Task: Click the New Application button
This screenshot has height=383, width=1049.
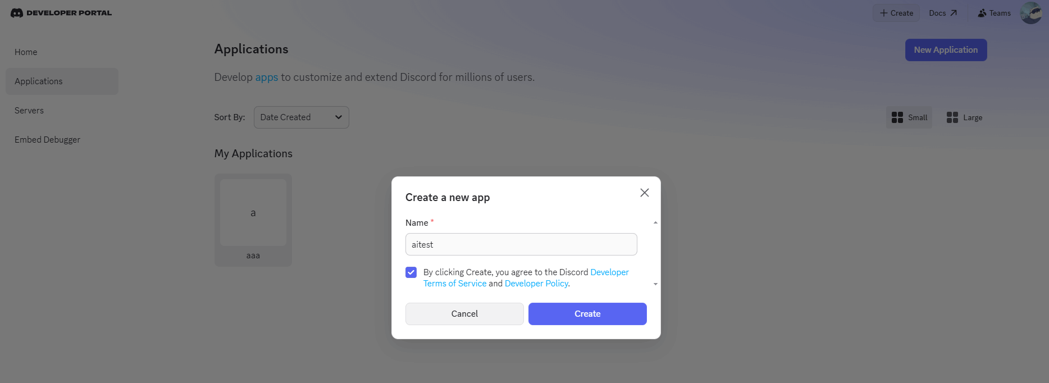Action: pos(946,50)
